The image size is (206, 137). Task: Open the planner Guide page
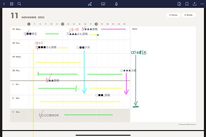point(188,15)
